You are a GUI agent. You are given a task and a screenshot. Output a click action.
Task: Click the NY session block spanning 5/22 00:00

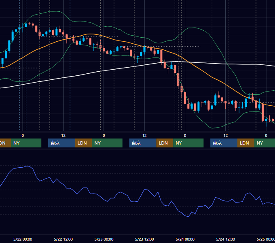(26, 143)
